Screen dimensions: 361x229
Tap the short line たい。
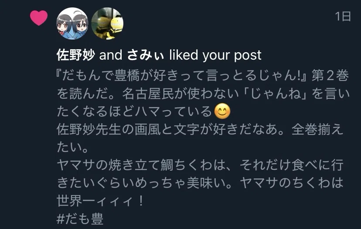click(72, 147)
